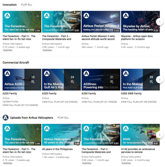Click 'Updated today' under A220 Family
Screen dimensions: 165x167
coord(10,102)
